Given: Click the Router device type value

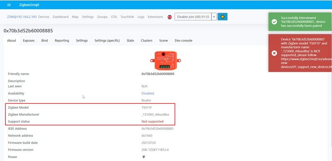Looking at the screenshot, I should pos(146,100).
